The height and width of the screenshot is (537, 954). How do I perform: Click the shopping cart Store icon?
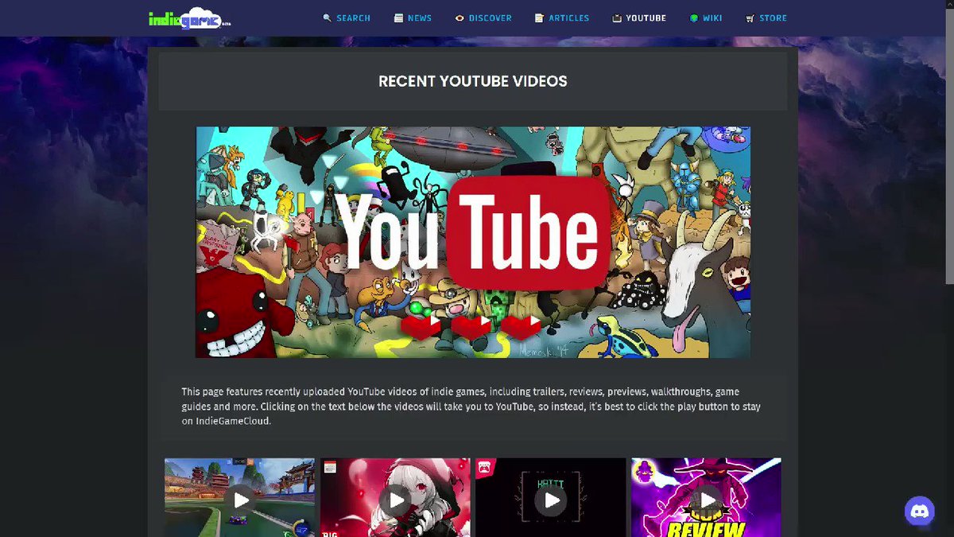(x=750, y=18)
